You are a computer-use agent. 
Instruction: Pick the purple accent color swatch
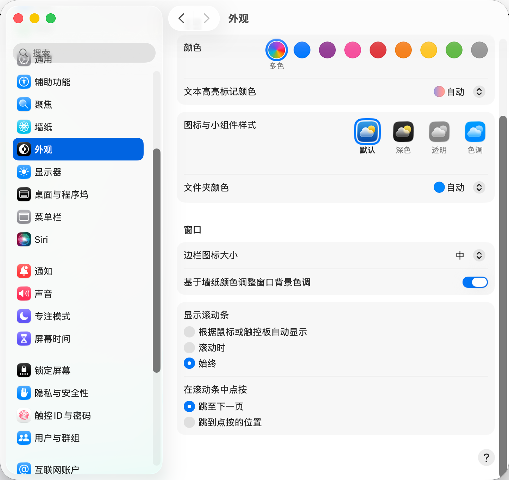point(327,50)
